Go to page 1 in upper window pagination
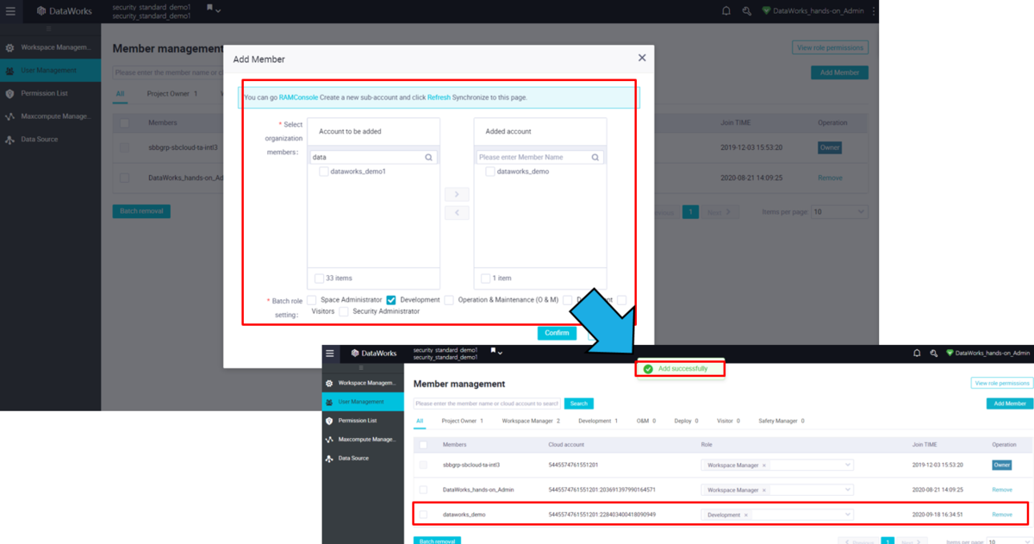The width and height of the screenshot is (1034, 544). click(x=690, y=212)
